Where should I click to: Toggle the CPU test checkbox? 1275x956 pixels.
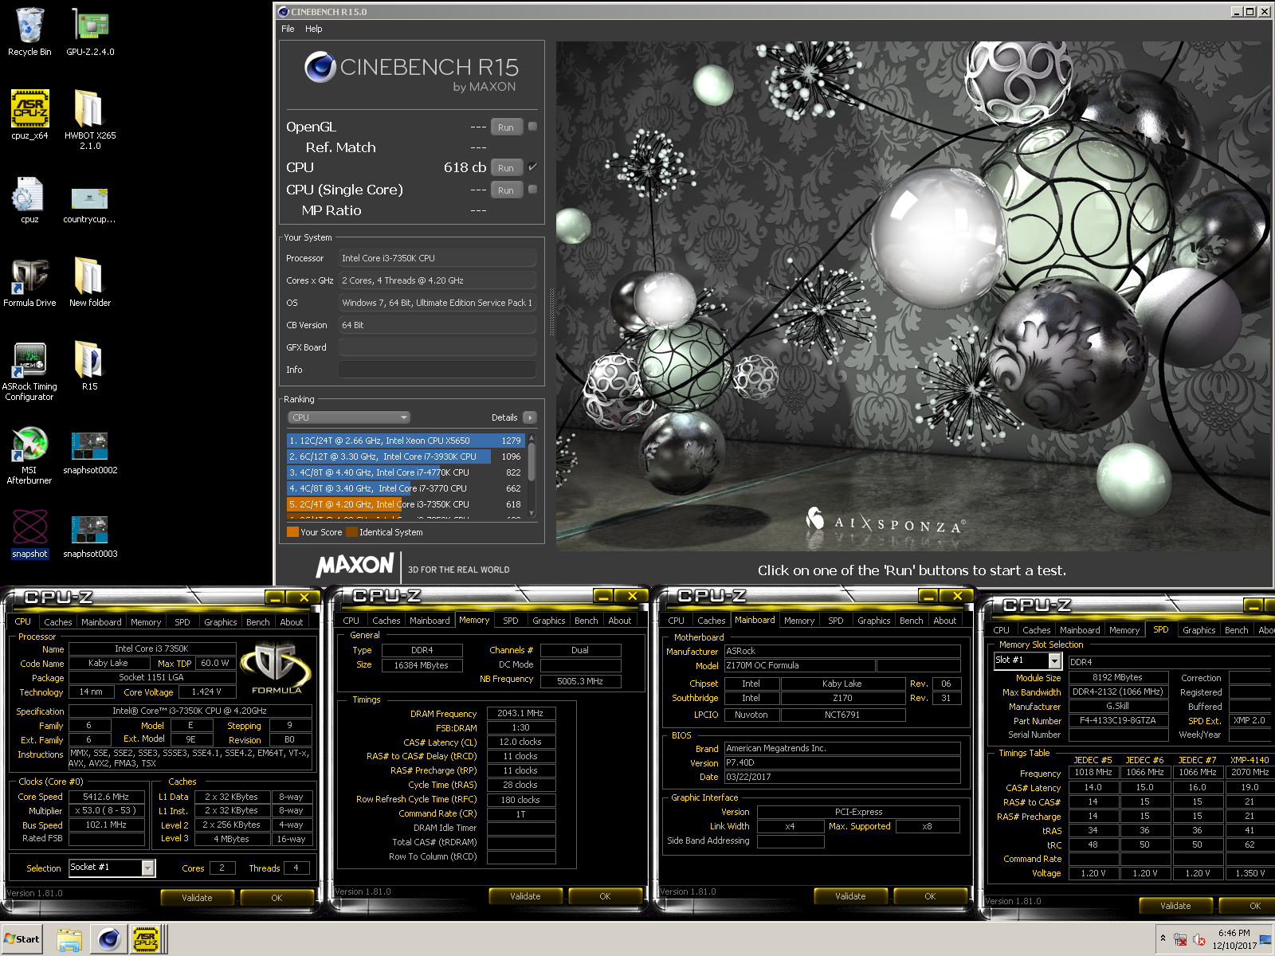[532, 167]
